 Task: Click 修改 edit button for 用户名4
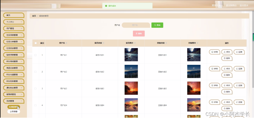pos(227,102)
